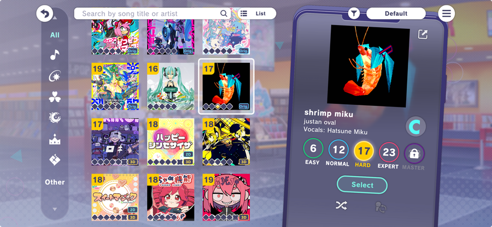Screen dimensions: 492x227
Task: Open the filter funnel icon
Action: [354, 14]
